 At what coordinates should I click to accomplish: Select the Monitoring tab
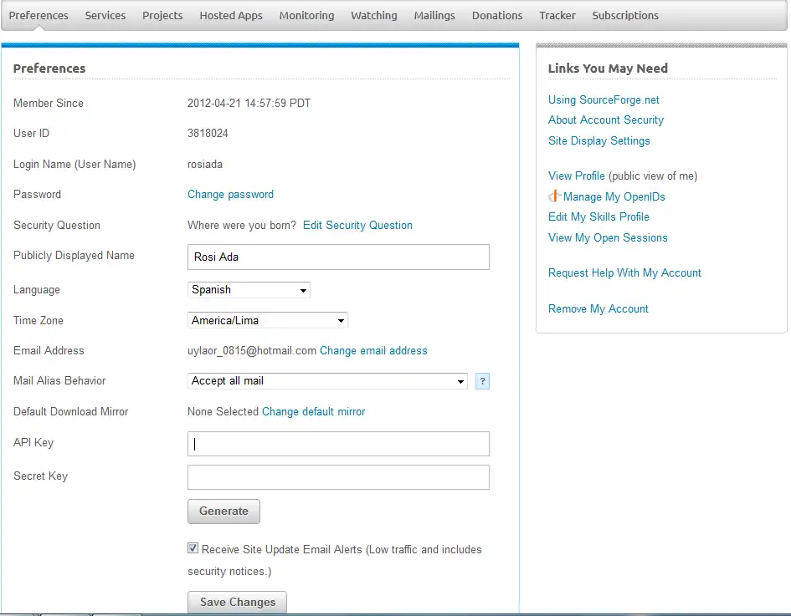(306, 16)
